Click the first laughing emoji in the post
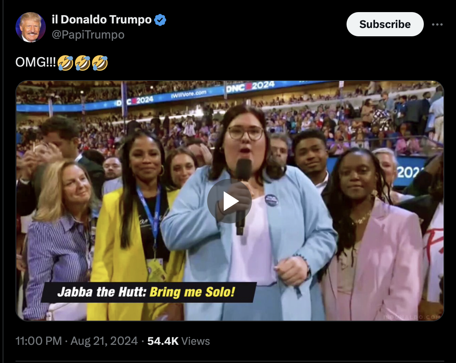Image resolution: width=456 pixels, height=363 pixels. [65, 63]
